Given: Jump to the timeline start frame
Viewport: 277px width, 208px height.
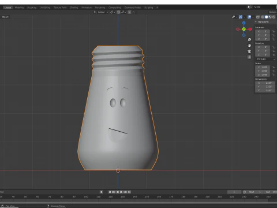Looking at the screenshot, I should tap(110, 192).
